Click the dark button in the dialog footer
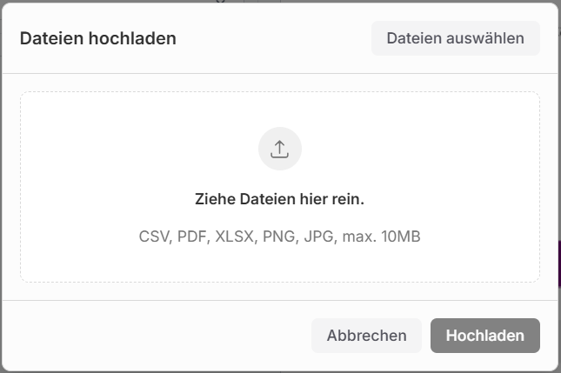 (x=484, y=336)
